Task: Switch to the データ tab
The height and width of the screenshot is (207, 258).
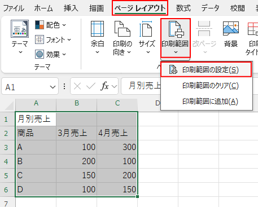Action: (x=210, y=8)
